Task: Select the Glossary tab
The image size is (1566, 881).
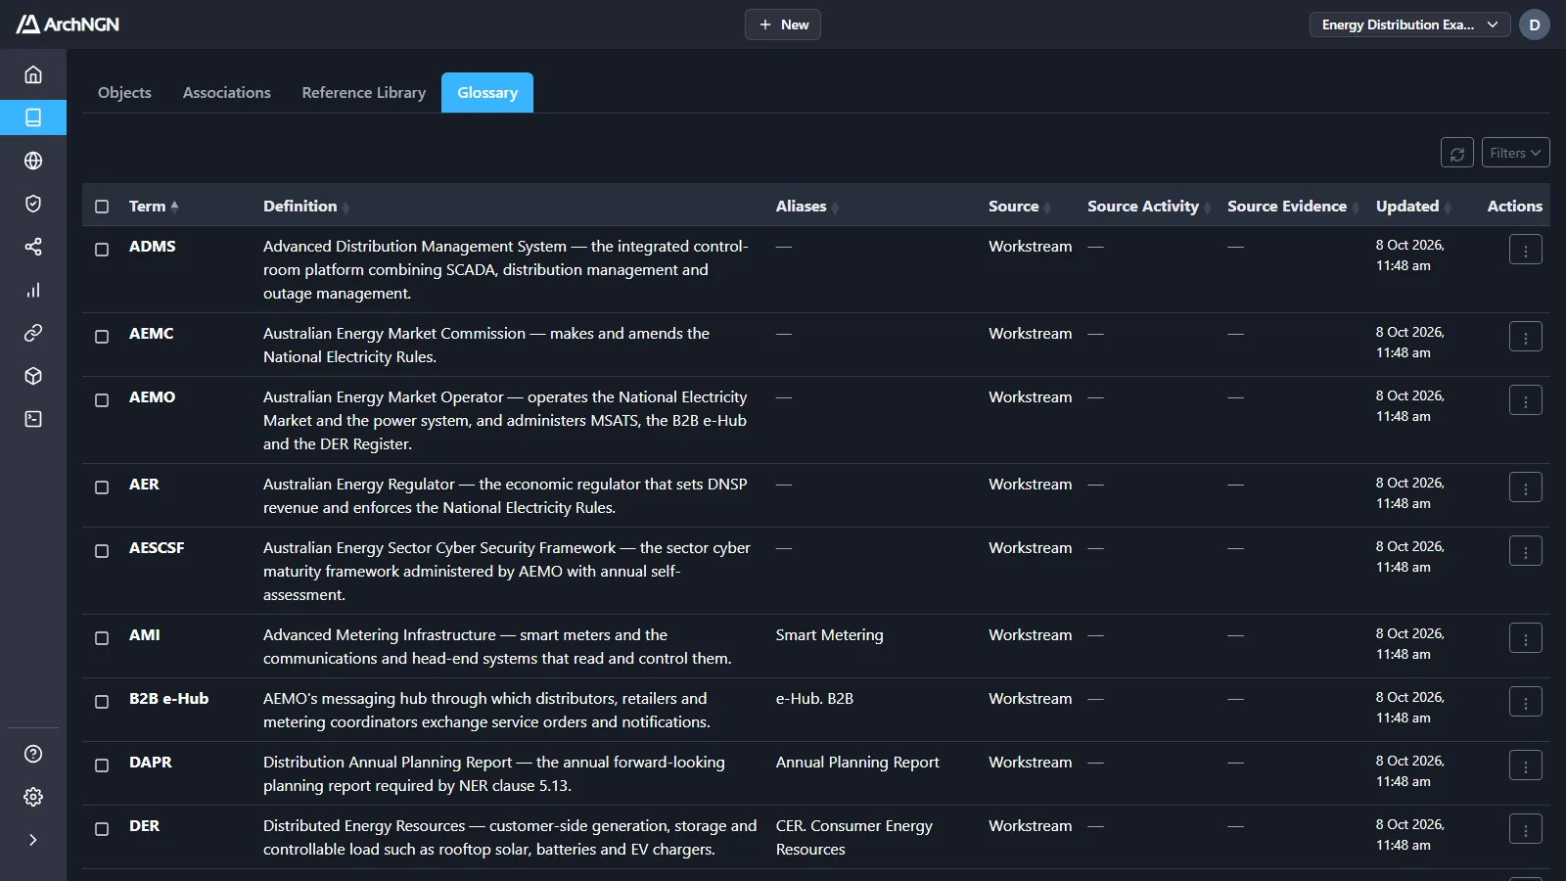Action: (487, 93)
